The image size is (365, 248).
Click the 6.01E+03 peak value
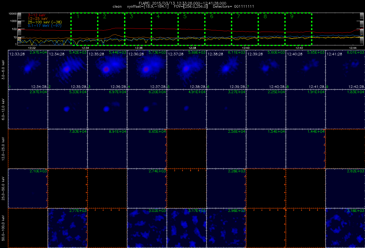tap(355, 53)
